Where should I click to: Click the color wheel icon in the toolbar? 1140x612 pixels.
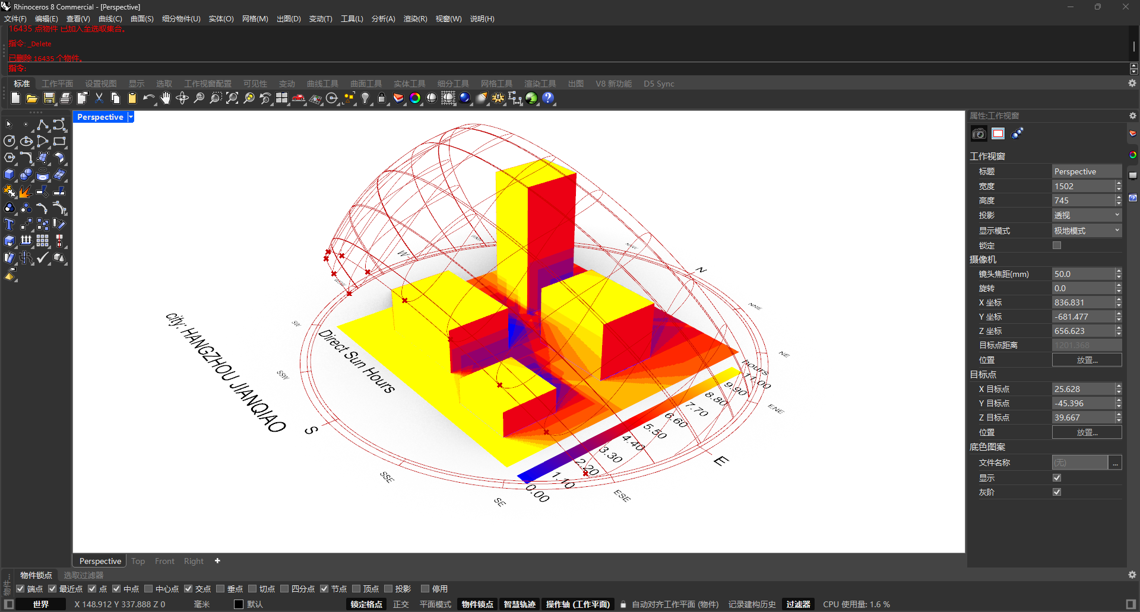(x=415, y=98)
